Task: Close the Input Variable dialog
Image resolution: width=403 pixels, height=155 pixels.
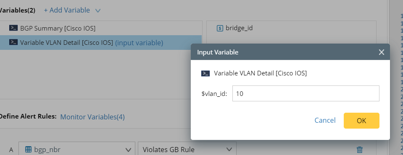Action: coord(382,52)
